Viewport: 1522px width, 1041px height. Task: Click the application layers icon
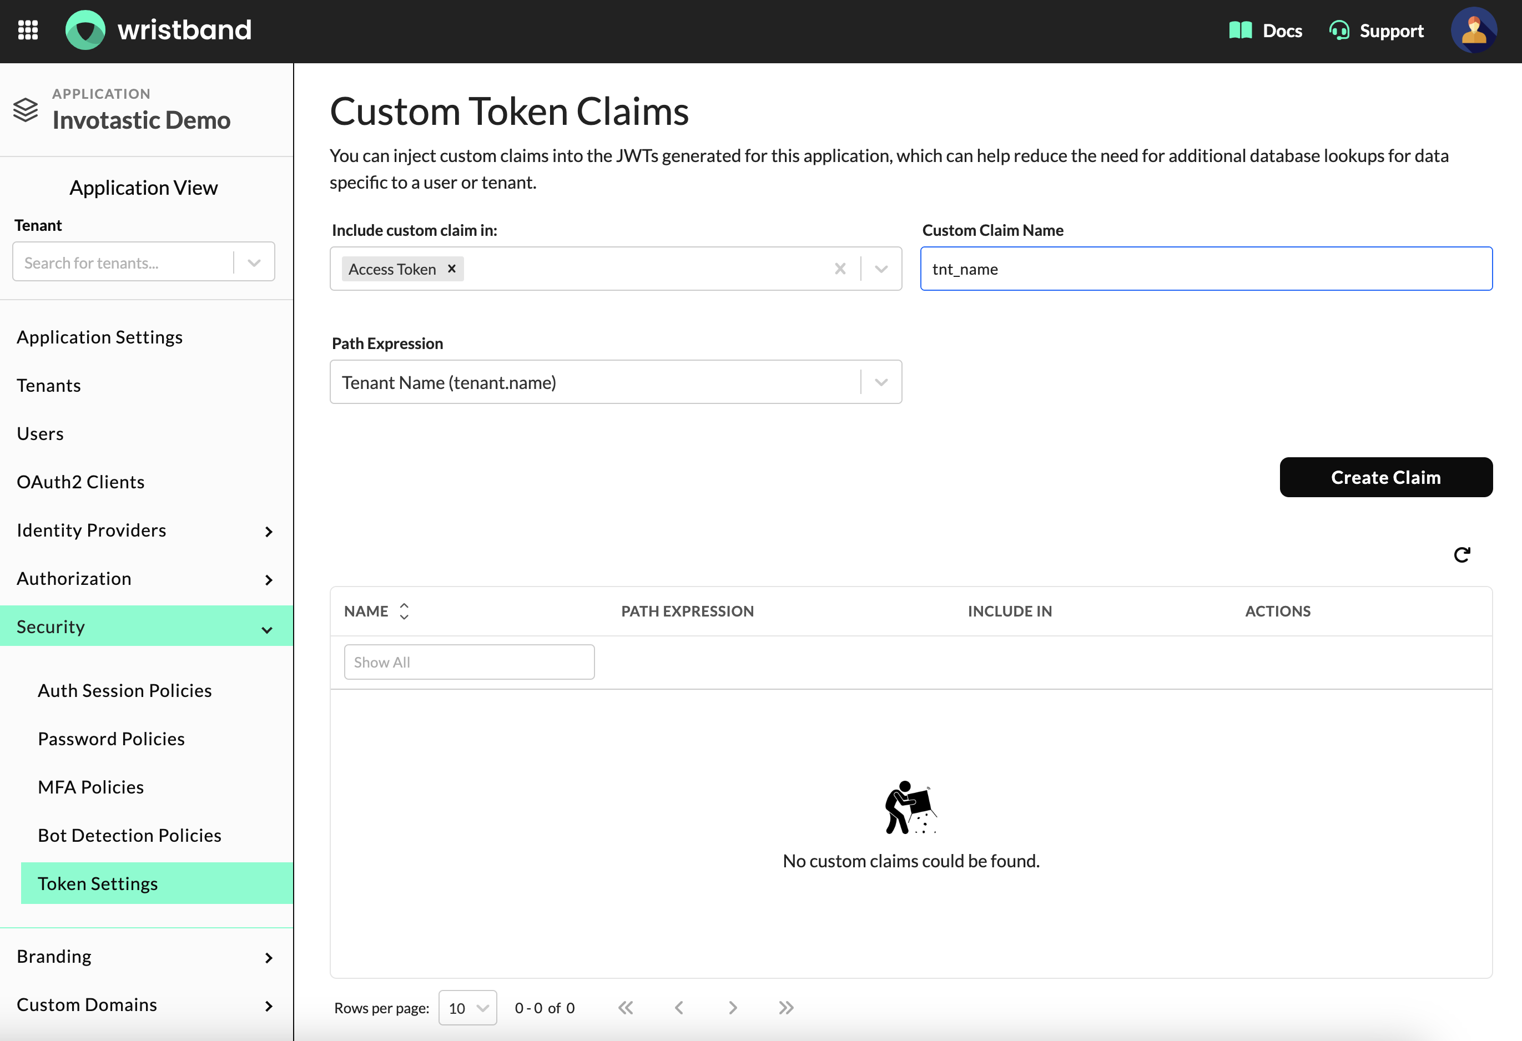tap(26, 109)
